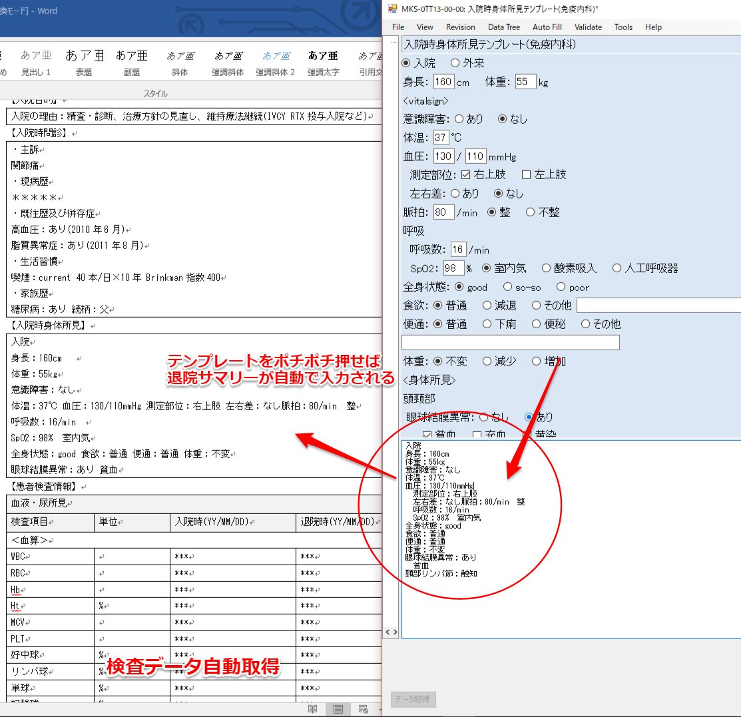The height and width of the screenshot is (717, 741).
Task: Apply the 表題 style from the gallery
Action: coord(84,63)
